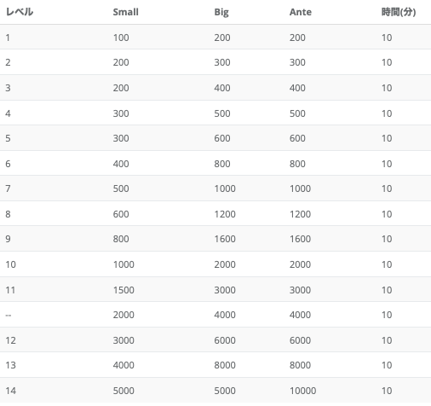The image size is (431, 406).
Task: Click Small blind 400 in level 6
Action: (121, 164)
